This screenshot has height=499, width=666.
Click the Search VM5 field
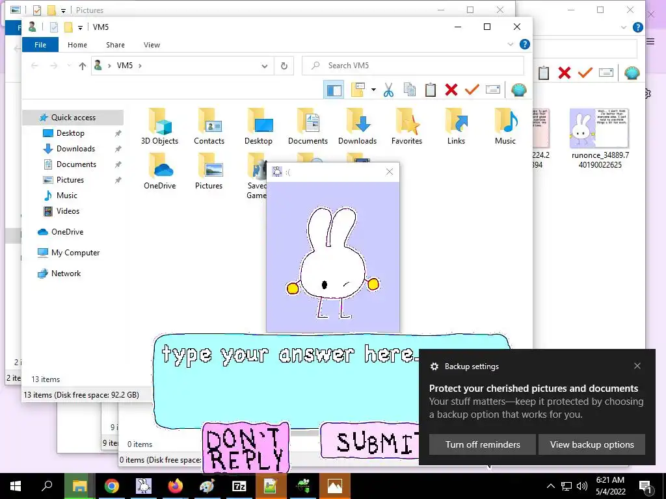point(413,66)
